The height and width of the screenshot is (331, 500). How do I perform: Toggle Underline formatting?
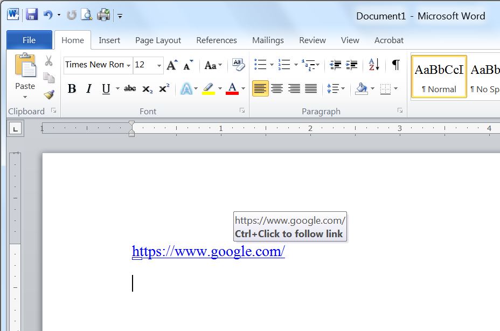click(x=106, y=88)
